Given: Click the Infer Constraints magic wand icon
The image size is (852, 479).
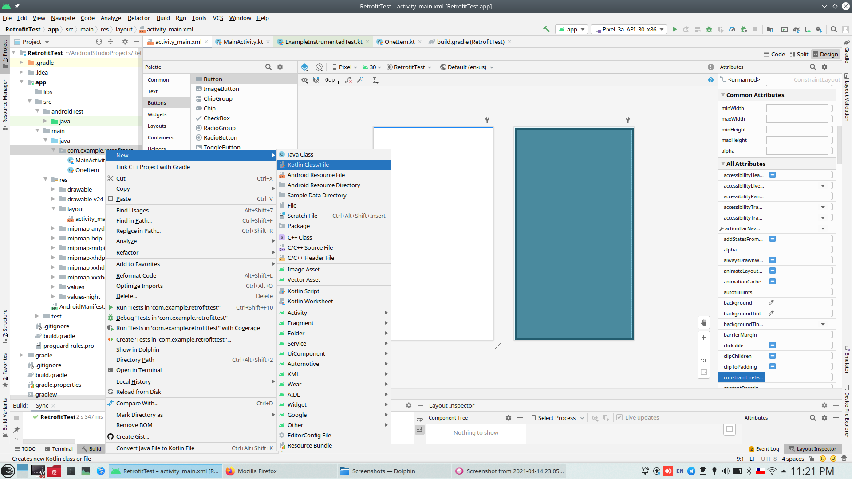Looking at the screenshot, I should point(360,80).
